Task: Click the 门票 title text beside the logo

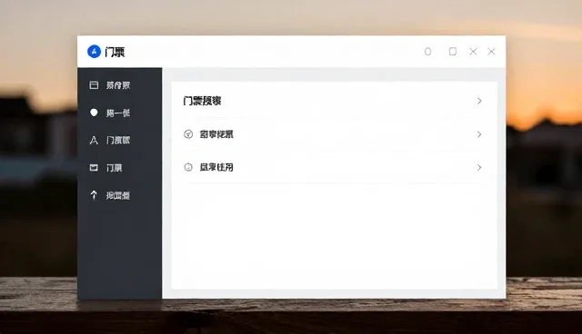Action: tap(115, 52)
